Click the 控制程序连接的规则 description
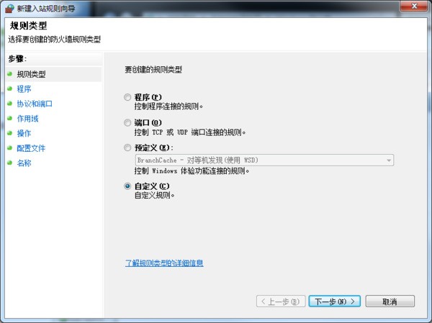 click(168, 106)
